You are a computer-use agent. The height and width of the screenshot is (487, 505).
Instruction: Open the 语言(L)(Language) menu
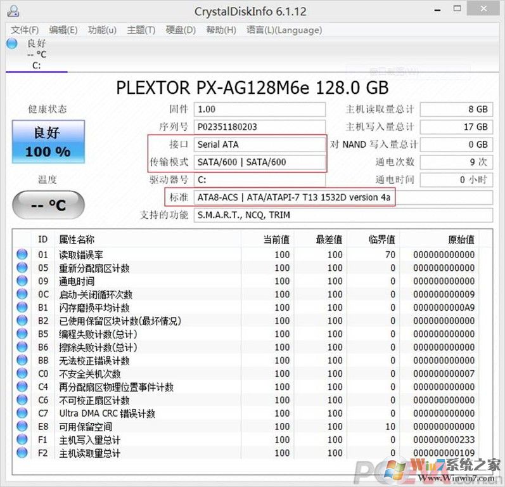click(x=284, y=30)
